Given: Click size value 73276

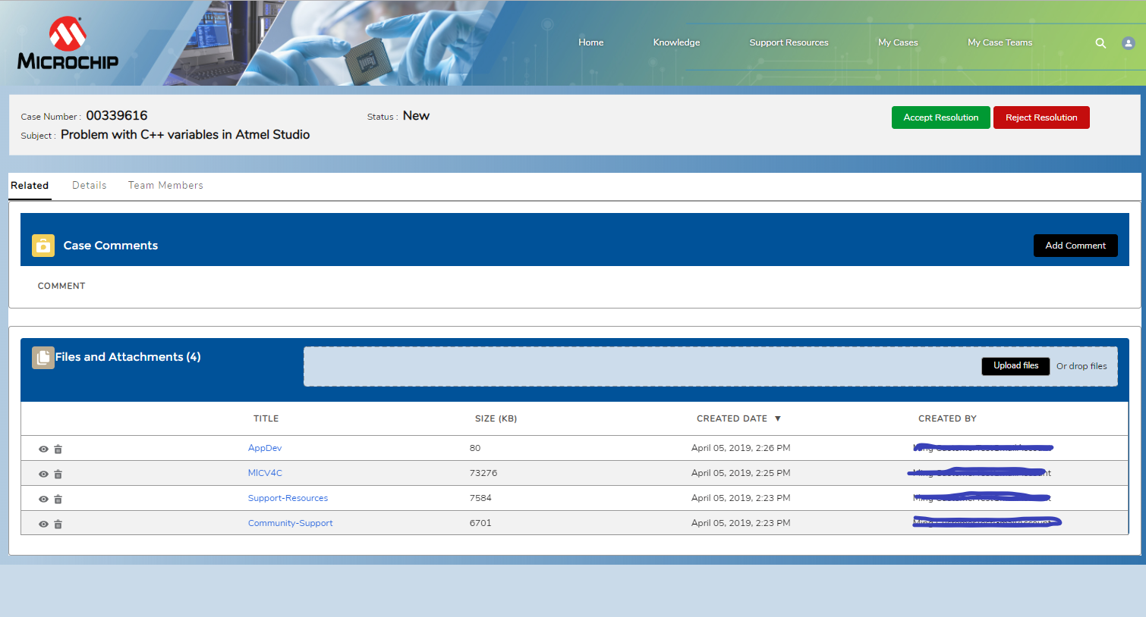Looking at the screenshot, I should (483, 473).
